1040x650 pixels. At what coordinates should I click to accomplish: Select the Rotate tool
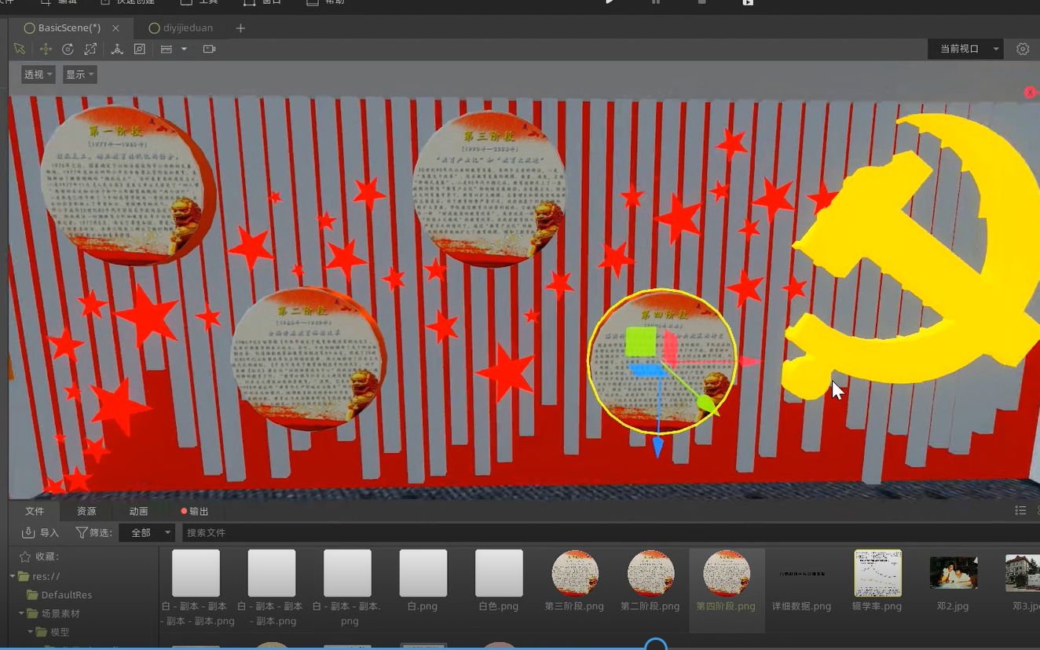(68, 49)
